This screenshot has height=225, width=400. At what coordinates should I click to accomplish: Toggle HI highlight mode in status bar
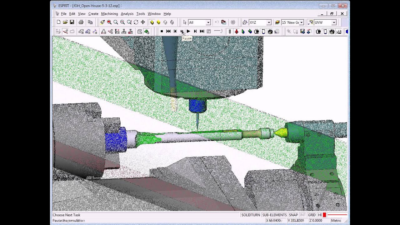pos(320,215)
